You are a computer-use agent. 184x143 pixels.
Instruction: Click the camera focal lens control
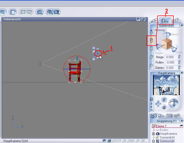[x=165, y=100]
